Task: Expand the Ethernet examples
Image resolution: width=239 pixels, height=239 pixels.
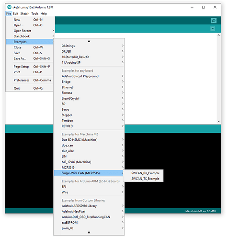Action: point(89,87)
